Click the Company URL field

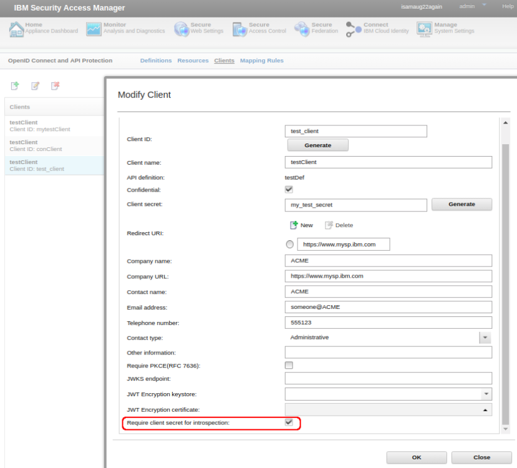tap(389, 276)
